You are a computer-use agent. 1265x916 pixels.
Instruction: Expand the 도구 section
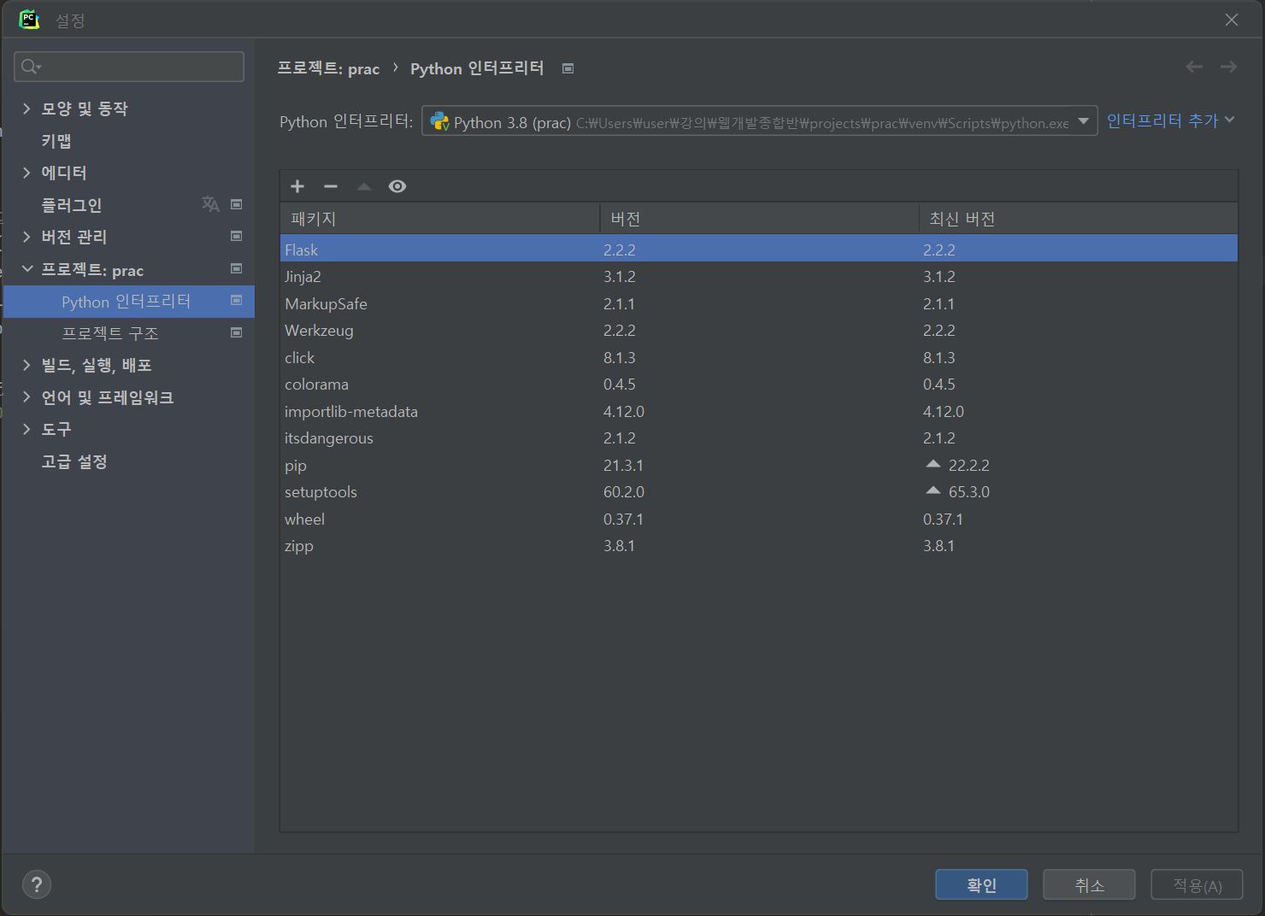(26, 429)
